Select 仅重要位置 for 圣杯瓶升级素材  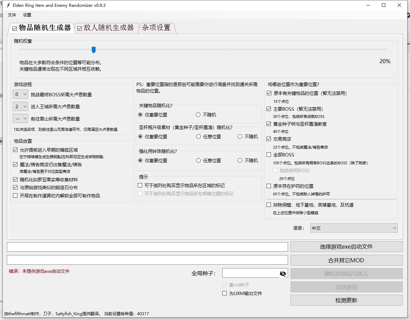pos(140,137)
